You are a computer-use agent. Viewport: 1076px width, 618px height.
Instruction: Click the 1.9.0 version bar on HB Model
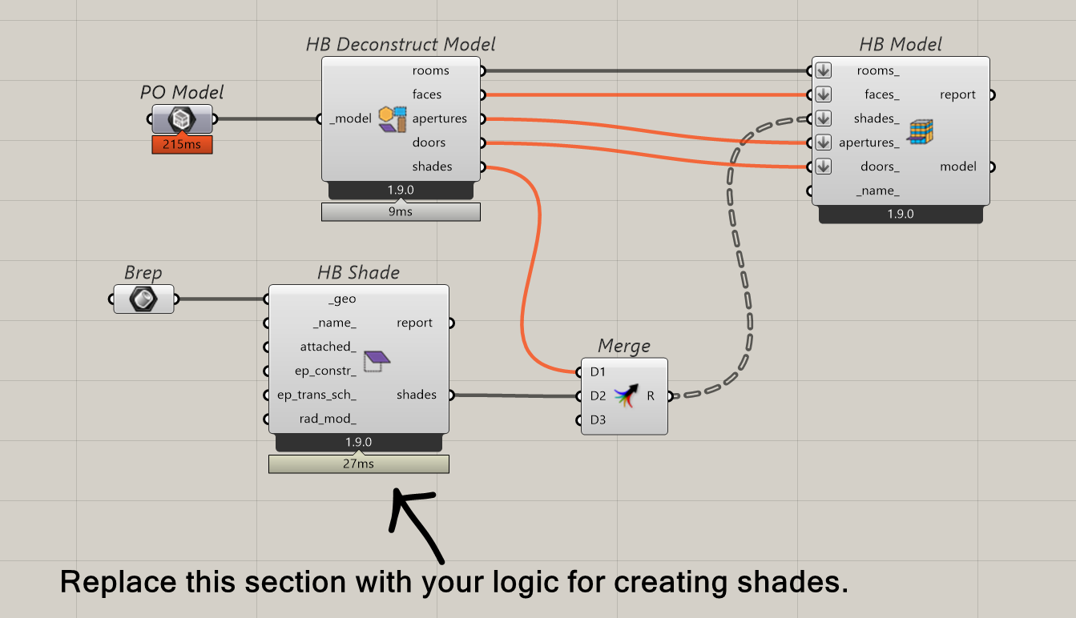[x=901, y=214]
